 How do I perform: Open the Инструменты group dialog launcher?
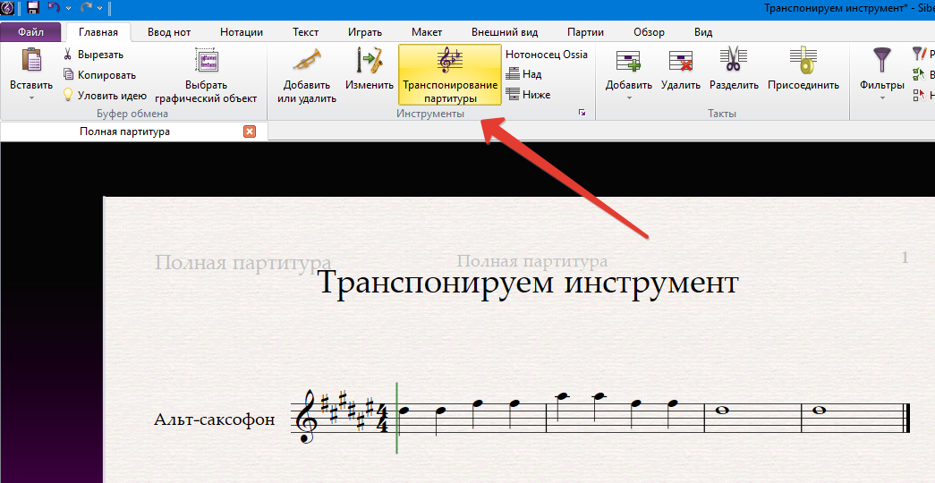point(582,113)
